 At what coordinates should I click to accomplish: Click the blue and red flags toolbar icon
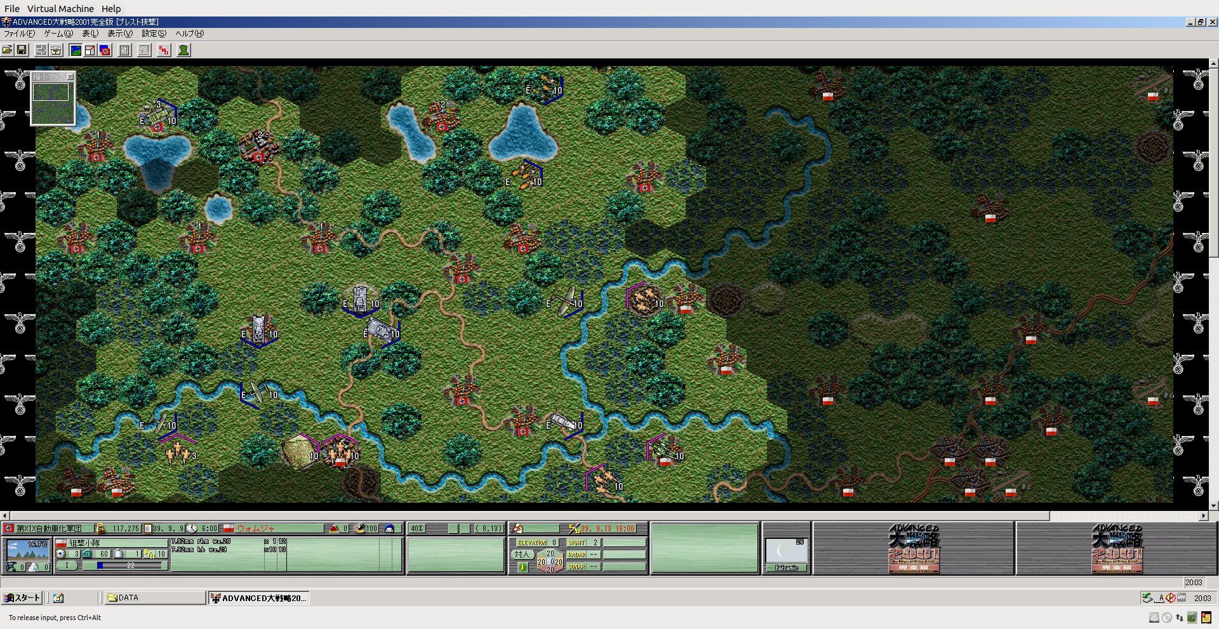click(105, 50)
